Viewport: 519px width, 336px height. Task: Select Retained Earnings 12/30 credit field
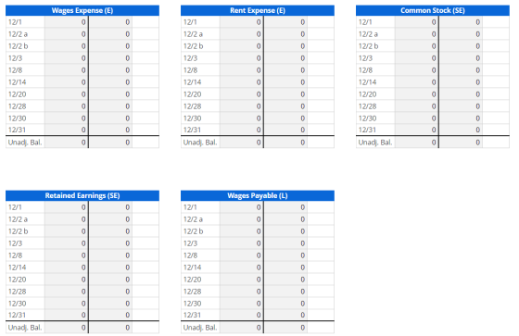point(110,304)
